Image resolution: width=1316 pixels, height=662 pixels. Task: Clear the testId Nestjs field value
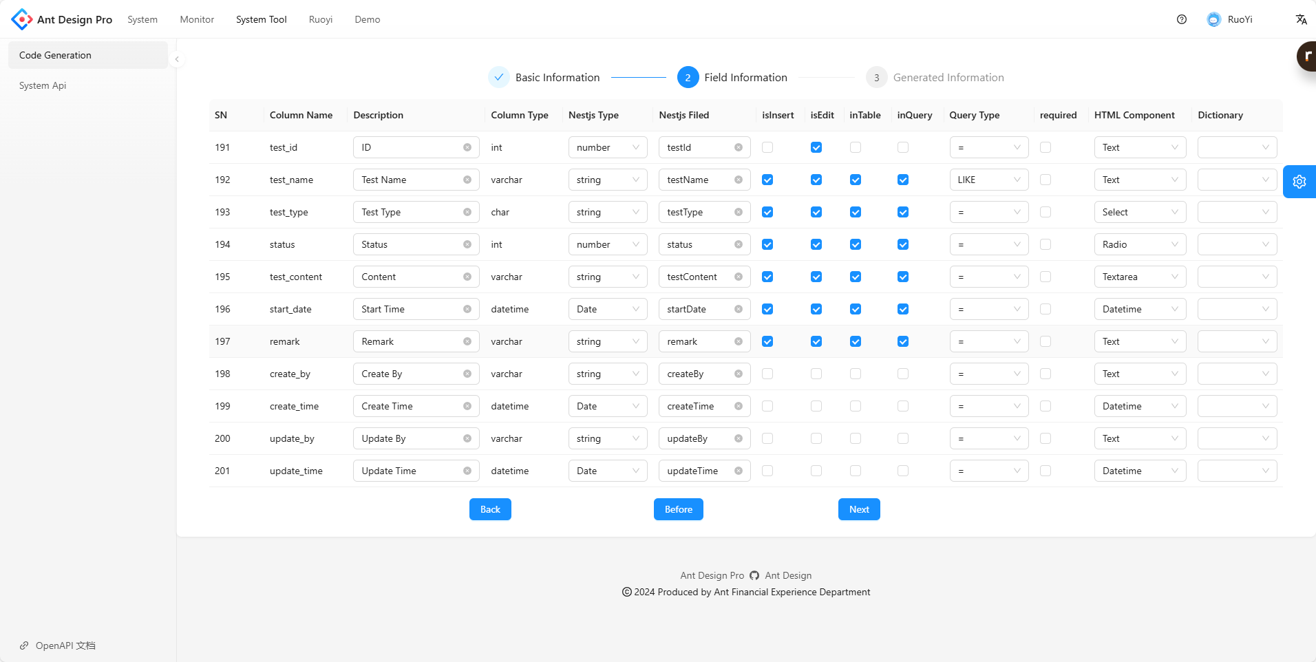pyautogui.click(x=738, y=147)
